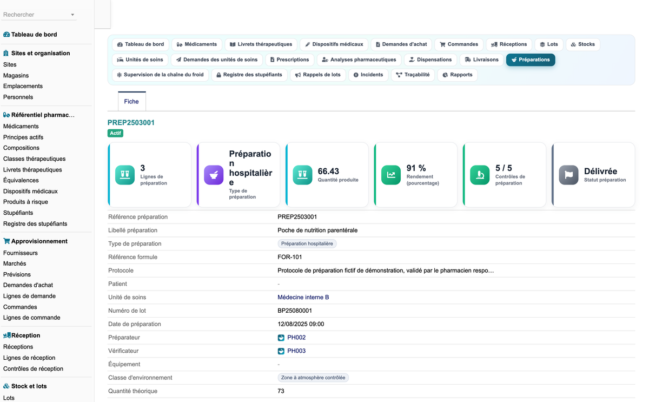The image size is (649, 402).
Task: Click the Incidents tab warning icon
Action: pos(356,75)
